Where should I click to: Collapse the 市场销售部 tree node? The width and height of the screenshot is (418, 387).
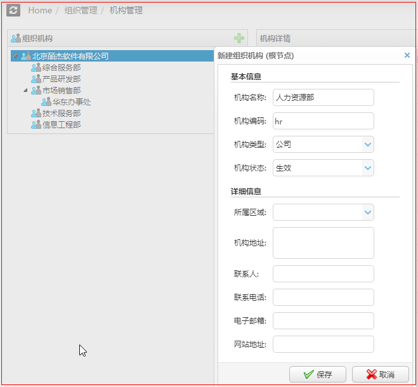pos(26,91)
